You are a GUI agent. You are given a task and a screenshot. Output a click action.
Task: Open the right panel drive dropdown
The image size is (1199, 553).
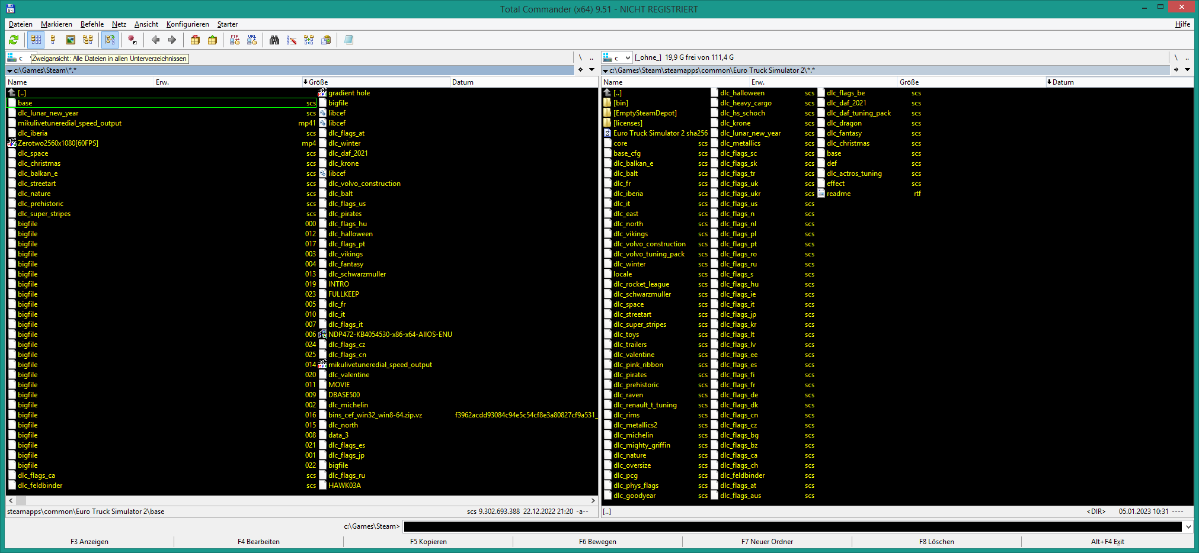[617, 57]
